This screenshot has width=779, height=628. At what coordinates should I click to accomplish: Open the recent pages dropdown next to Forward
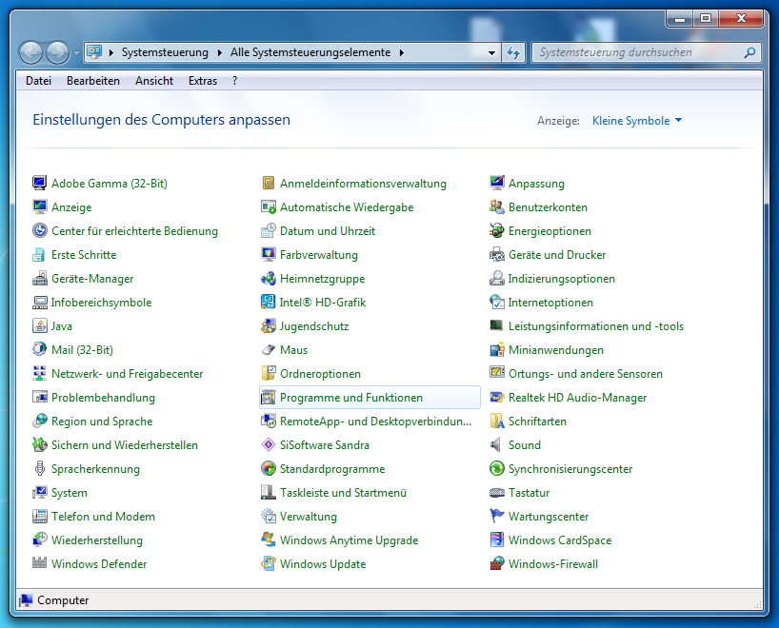click(76, 53)
